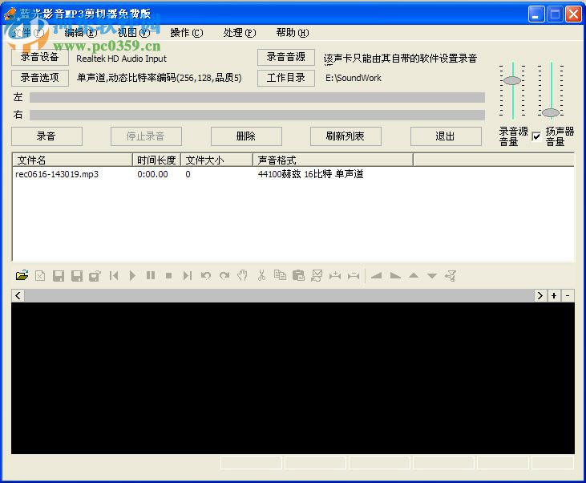
Task: Click the 录音音源 button
Action: click(286, 57)
